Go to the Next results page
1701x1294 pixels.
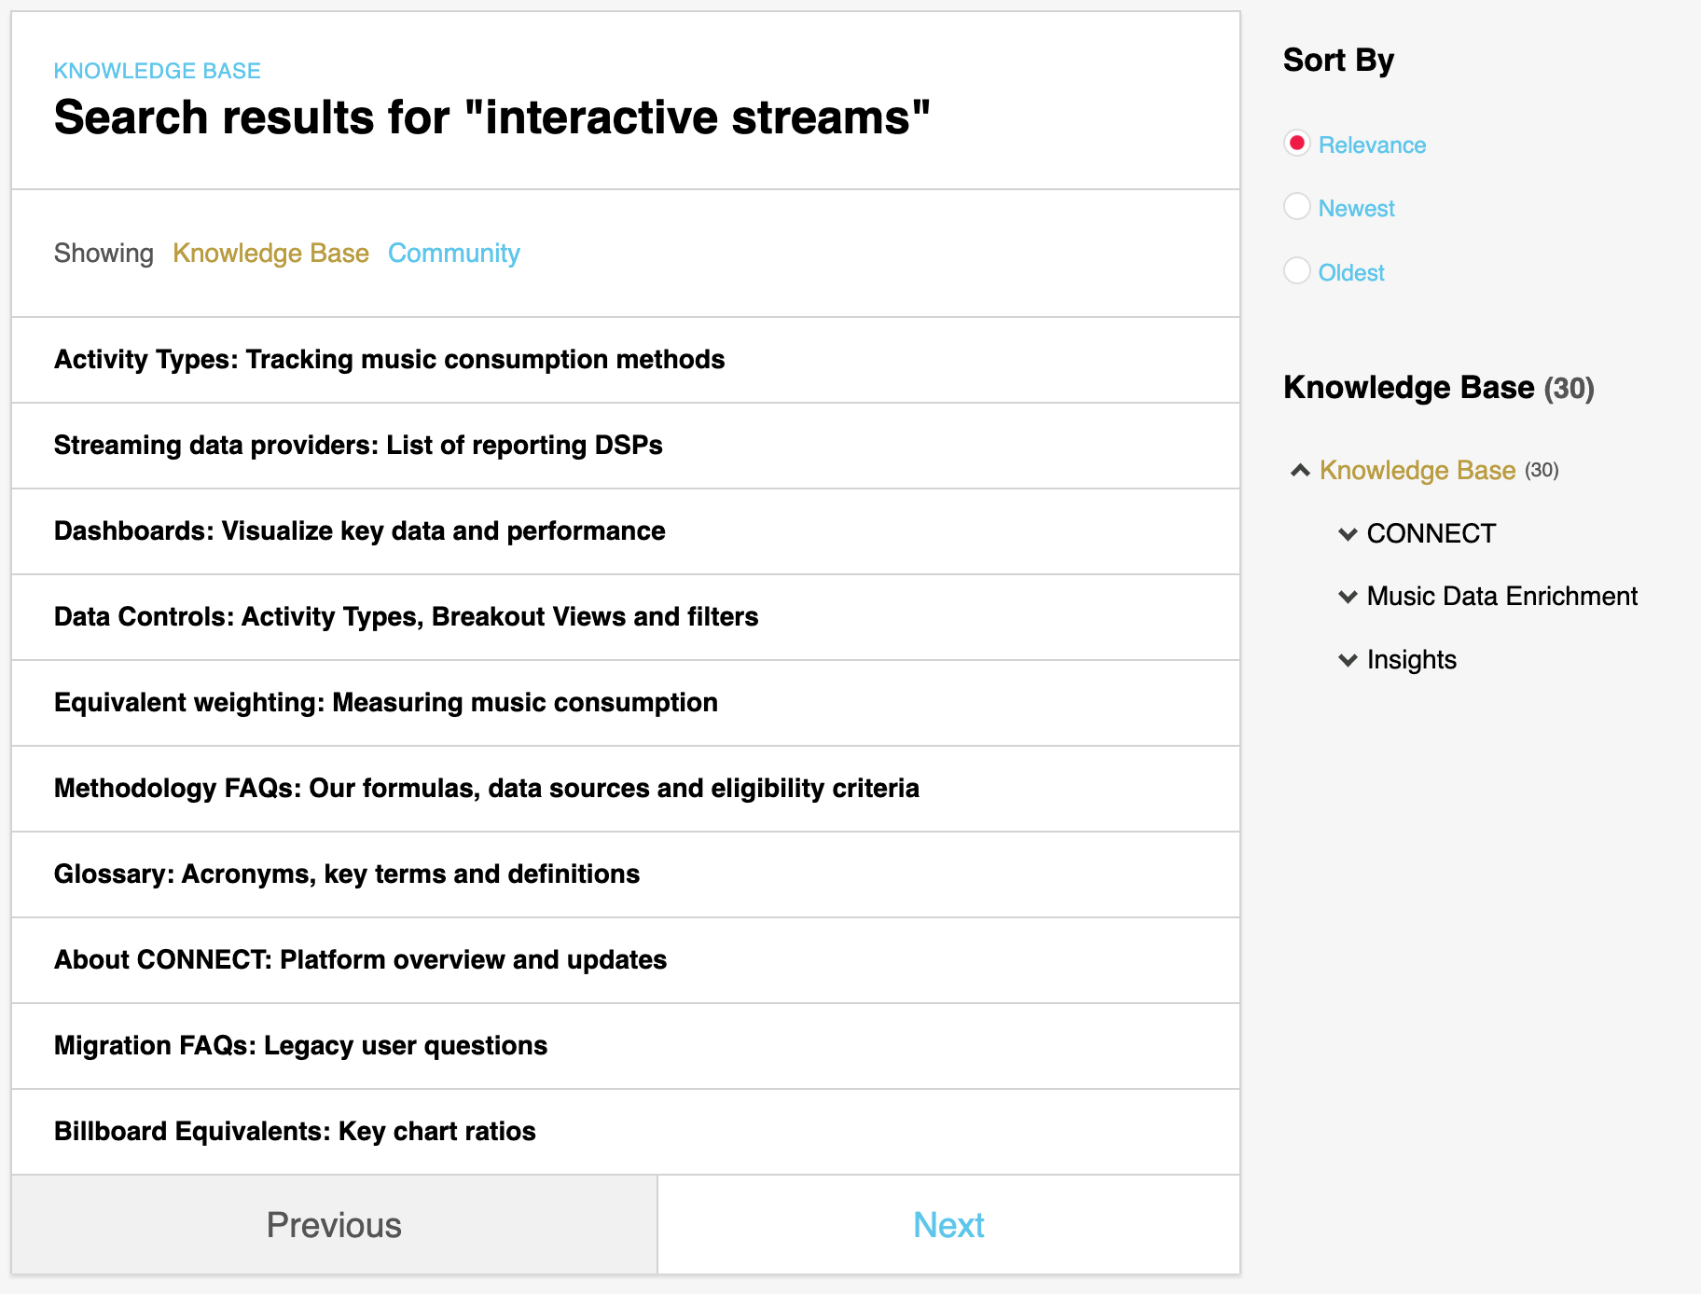[x=948, y=1225]
